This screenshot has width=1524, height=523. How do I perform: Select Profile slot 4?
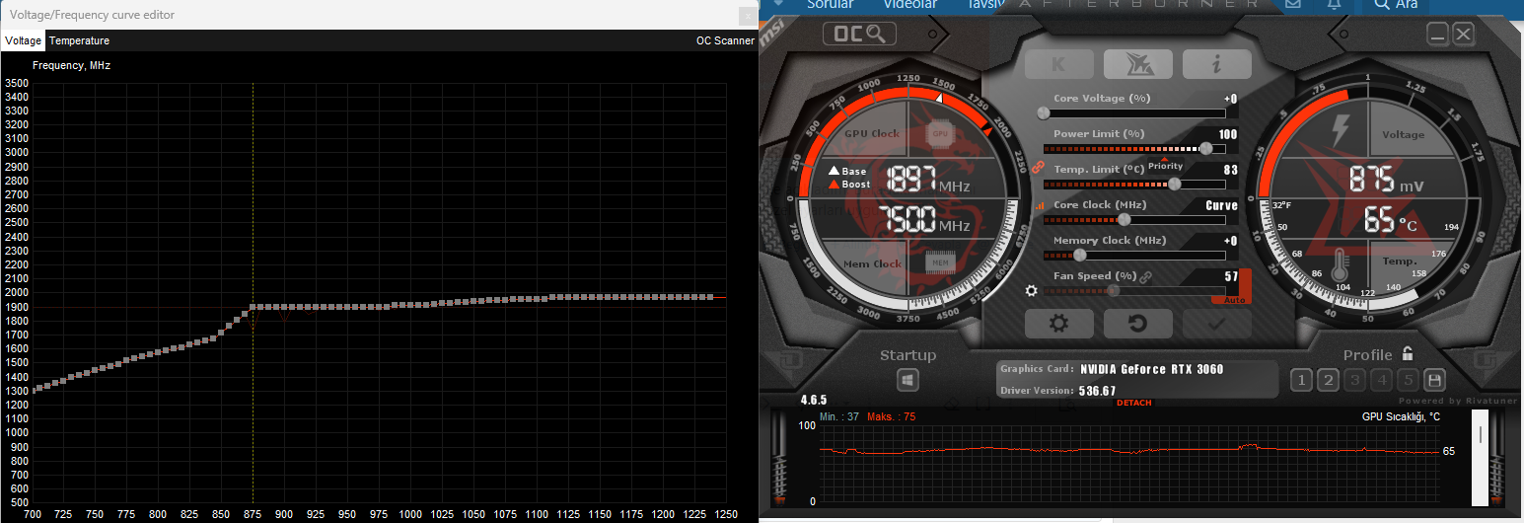coord(1381,380)
